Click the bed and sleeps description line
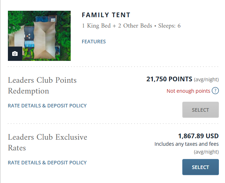 (x=131, y=26)
